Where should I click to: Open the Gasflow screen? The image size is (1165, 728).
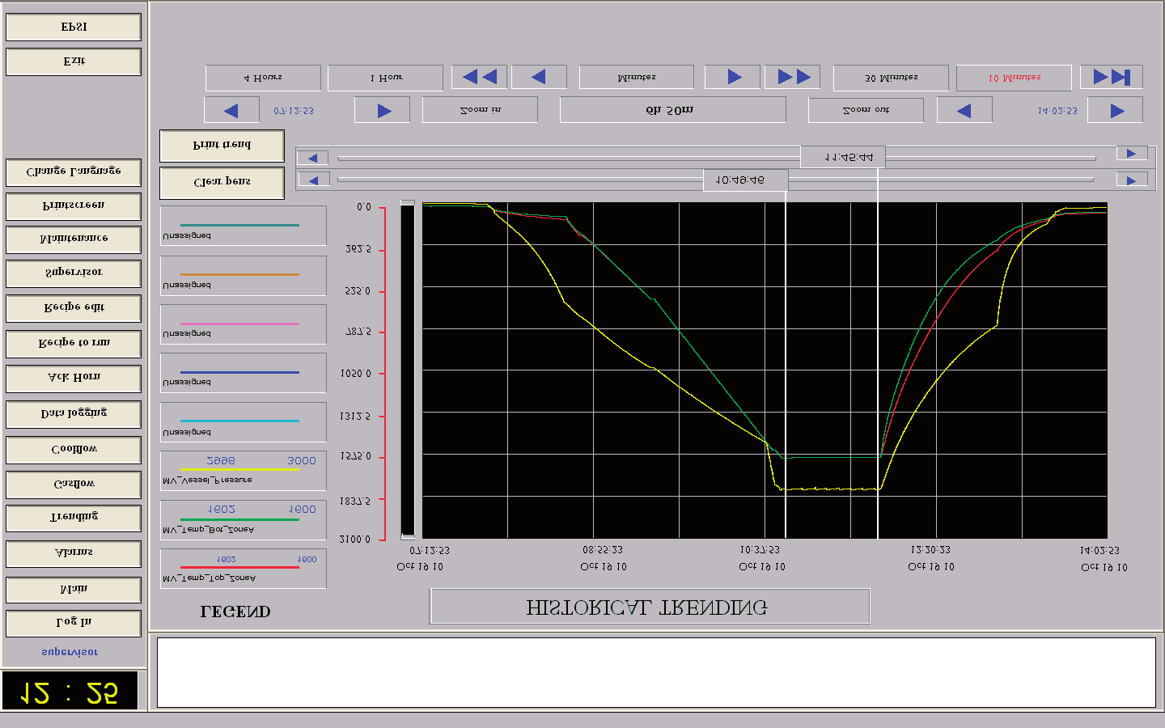(x=74, y=485)
